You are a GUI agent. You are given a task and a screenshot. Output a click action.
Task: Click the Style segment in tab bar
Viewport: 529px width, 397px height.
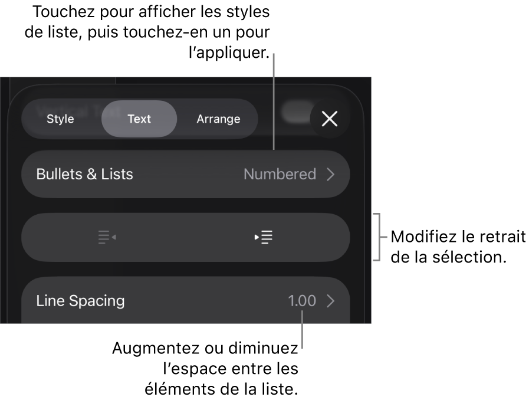pos(60,119)
